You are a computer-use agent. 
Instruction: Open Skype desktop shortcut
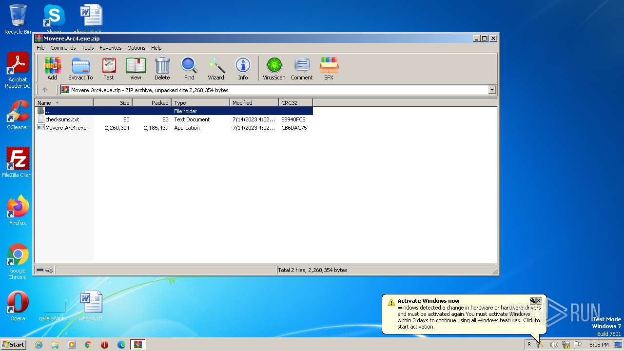pyautogui.click(x=54, y=19)
